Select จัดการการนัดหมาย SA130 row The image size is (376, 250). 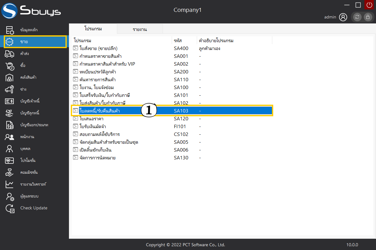click(x=97, y=158)
